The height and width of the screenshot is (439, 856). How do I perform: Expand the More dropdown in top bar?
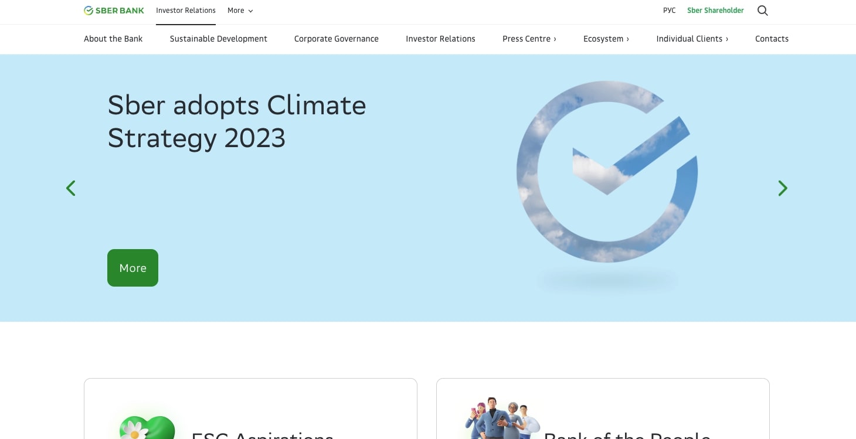pyautogui.click(x=240, y=11)
